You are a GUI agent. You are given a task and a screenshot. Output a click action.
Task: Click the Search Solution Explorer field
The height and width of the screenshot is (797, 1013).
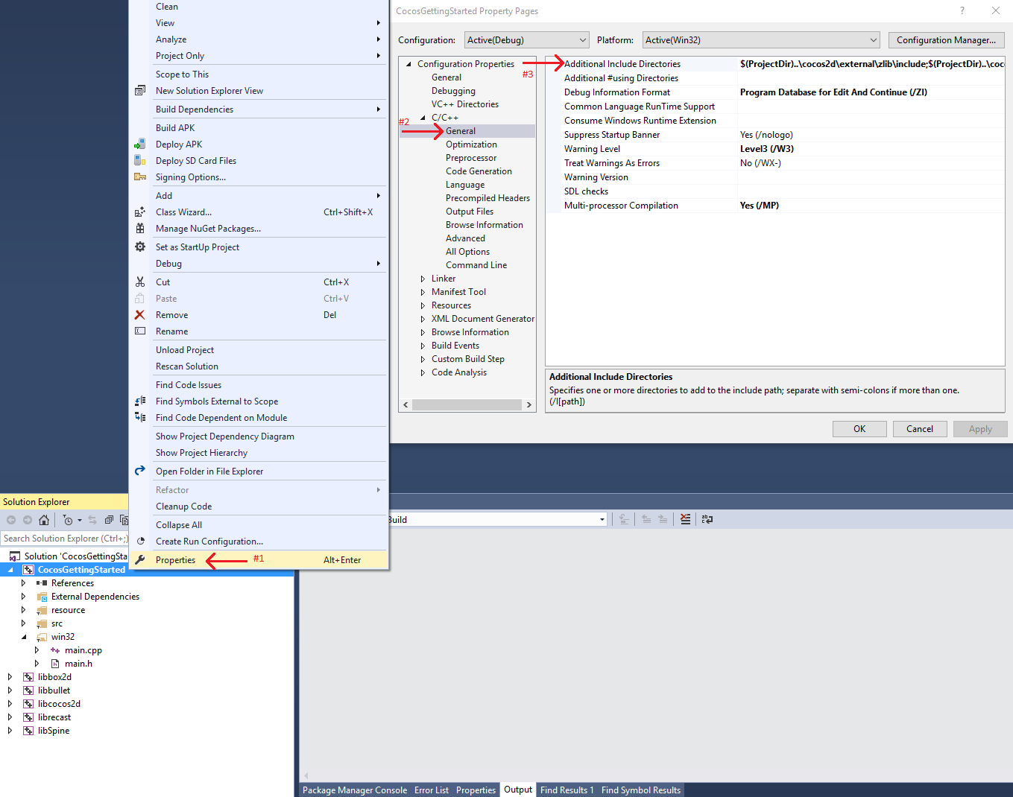coord(65,539)
